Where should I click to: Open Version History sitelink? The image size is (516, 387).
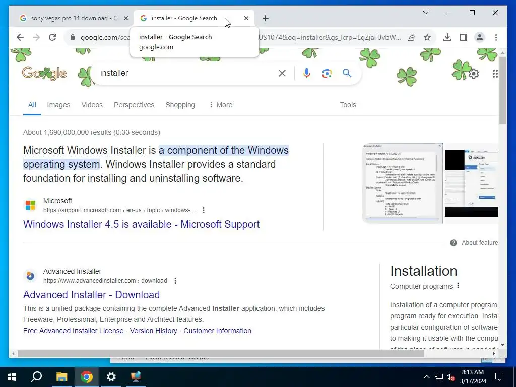(153, 331)
